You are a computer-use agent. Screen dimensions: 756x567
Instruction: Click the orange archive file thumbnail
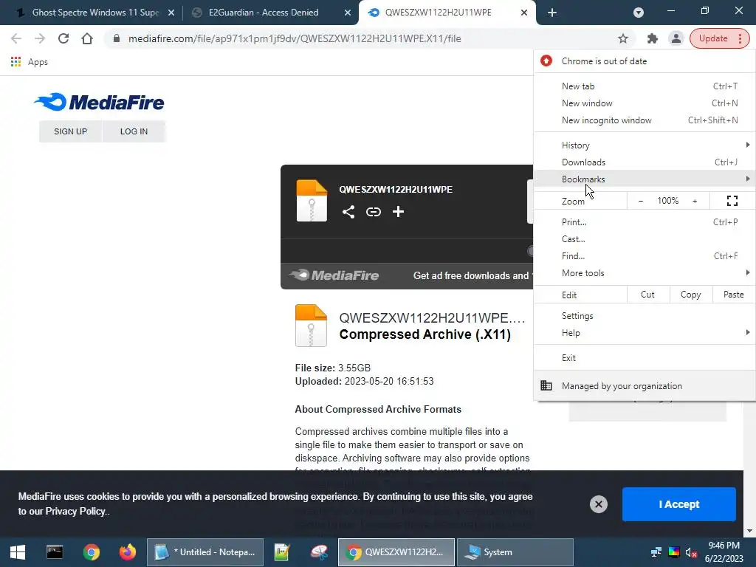coord(311,326)
